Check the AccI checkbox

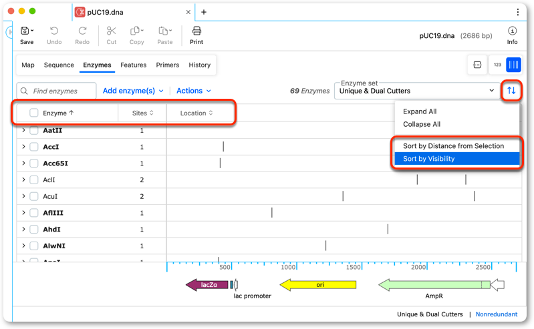[x=33, y=147]
